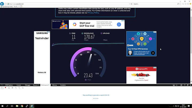Open developer tools help question mark

185,85
